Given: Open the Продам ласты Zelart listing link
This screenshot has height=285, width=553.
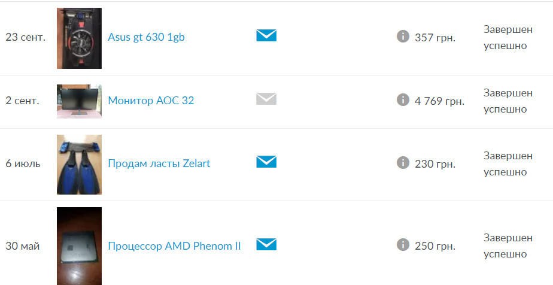Looking at the screenshot, I should [159, 163].
